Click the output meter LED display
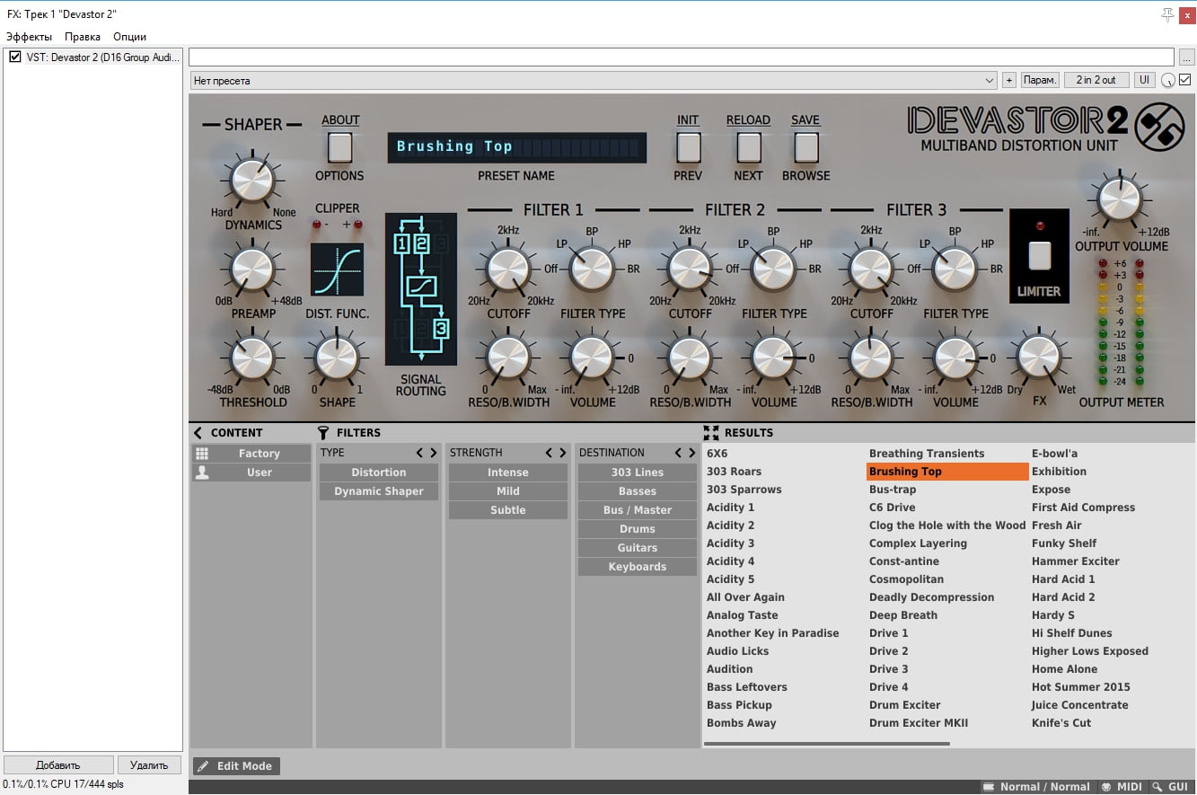 coord(1121,322)
